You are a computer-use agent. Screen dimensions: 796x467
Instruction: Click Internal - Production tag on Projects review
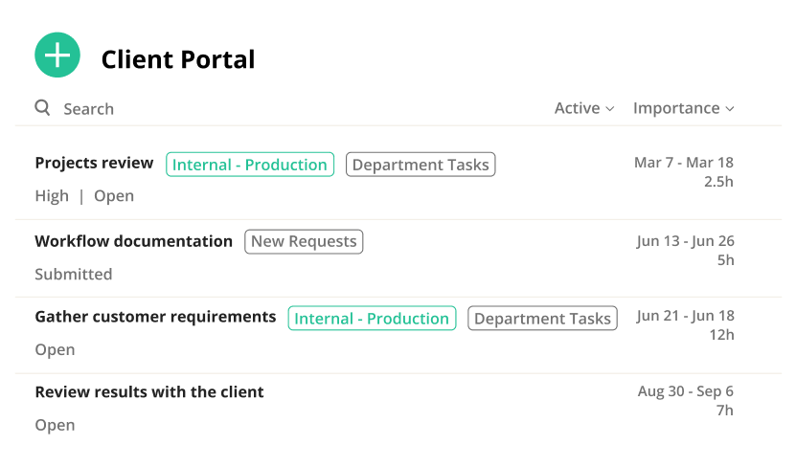coord(250,165)
